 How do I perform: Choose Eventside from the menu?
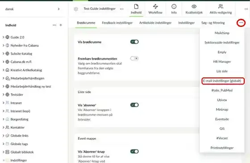pyautogui.click(x=222, y=119)
